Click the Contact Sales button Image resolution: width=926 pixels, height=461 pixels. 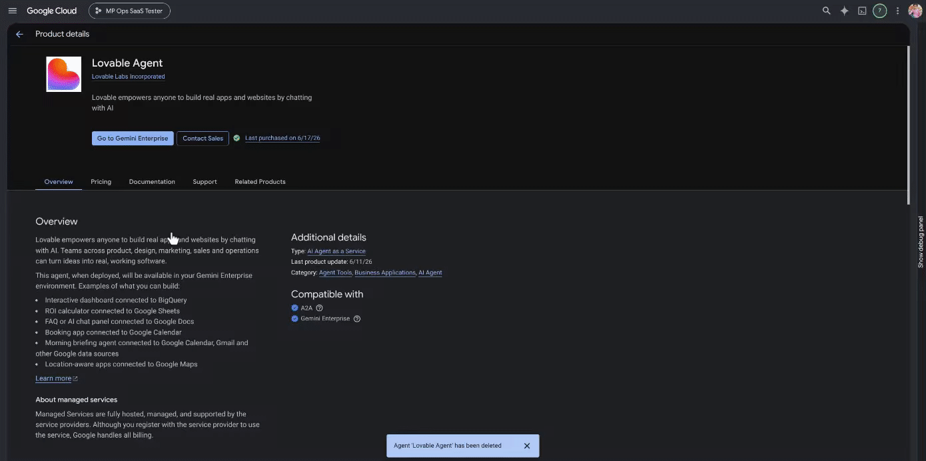pos(203,138)
